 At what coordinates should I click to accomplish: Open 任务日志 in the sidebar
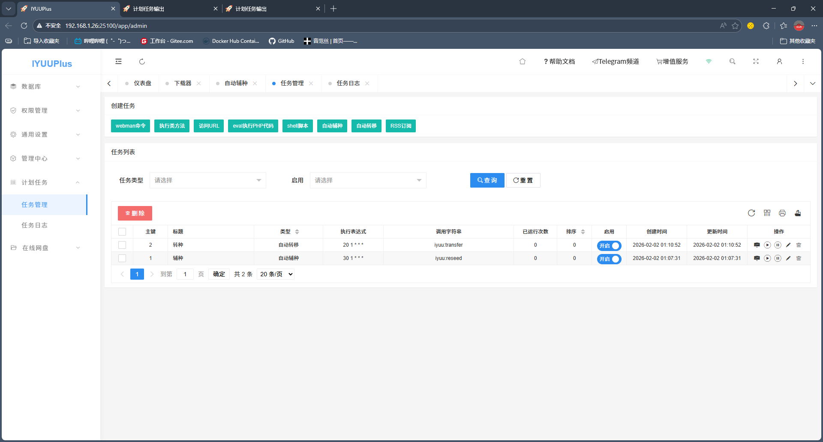pos(35,225)
